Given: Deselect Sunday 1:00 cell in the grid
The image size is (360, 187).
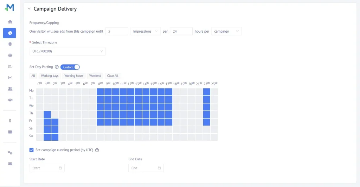Looking at the screenshot, I should click(47, 137).
